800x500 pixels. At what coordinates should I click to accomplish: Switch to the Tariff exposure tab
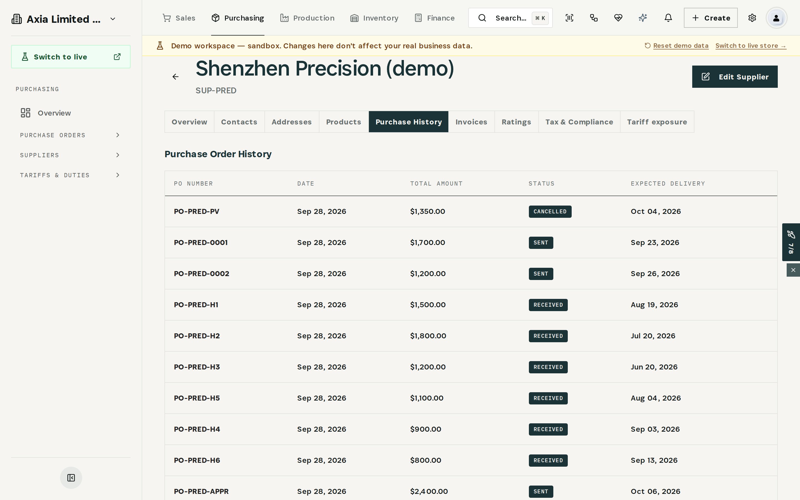[x=657, y=122]
